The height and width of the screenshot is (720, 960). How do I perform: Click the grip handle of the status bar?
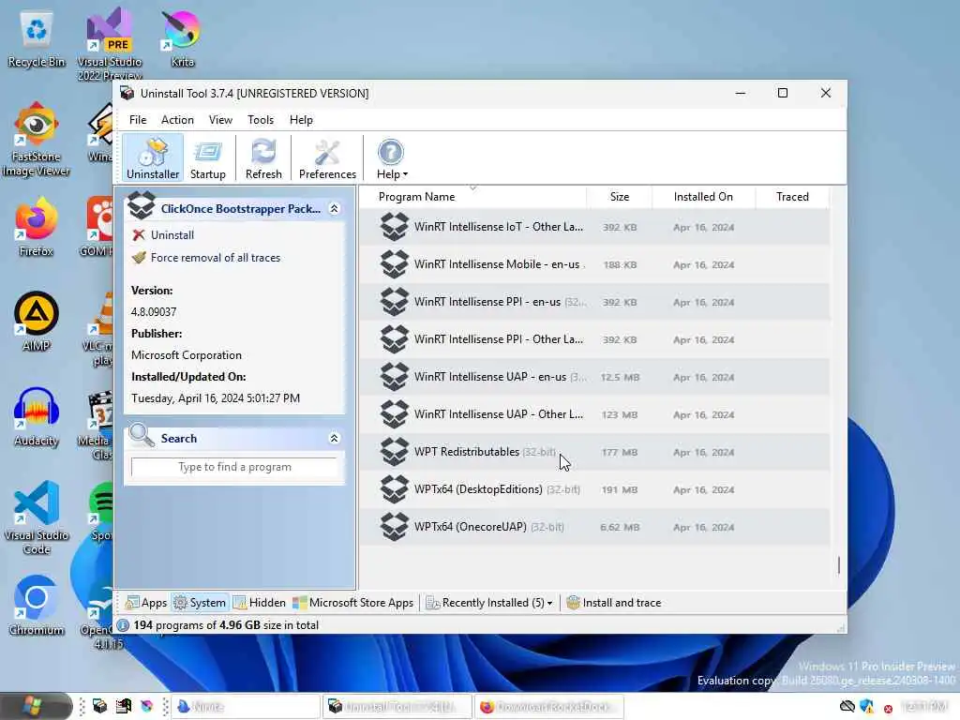pos(841,627)
